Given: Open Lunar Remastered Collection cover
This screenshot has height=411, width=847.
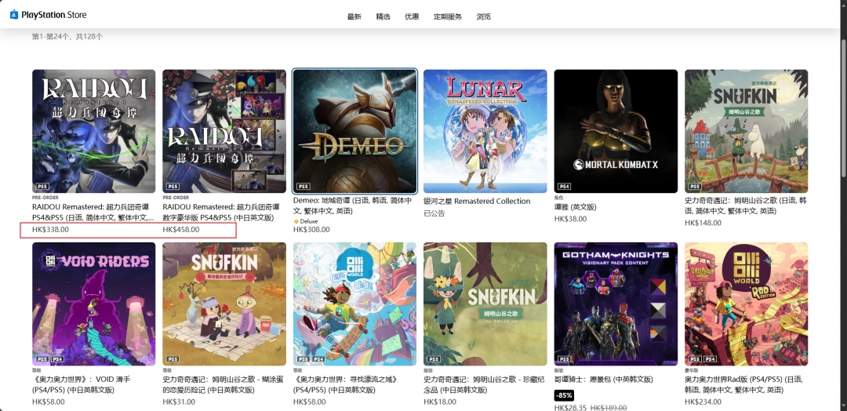Looking at the screenshot, I should 485,131.
